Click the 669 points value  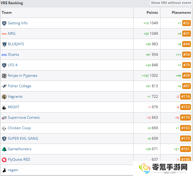point(155,128)
